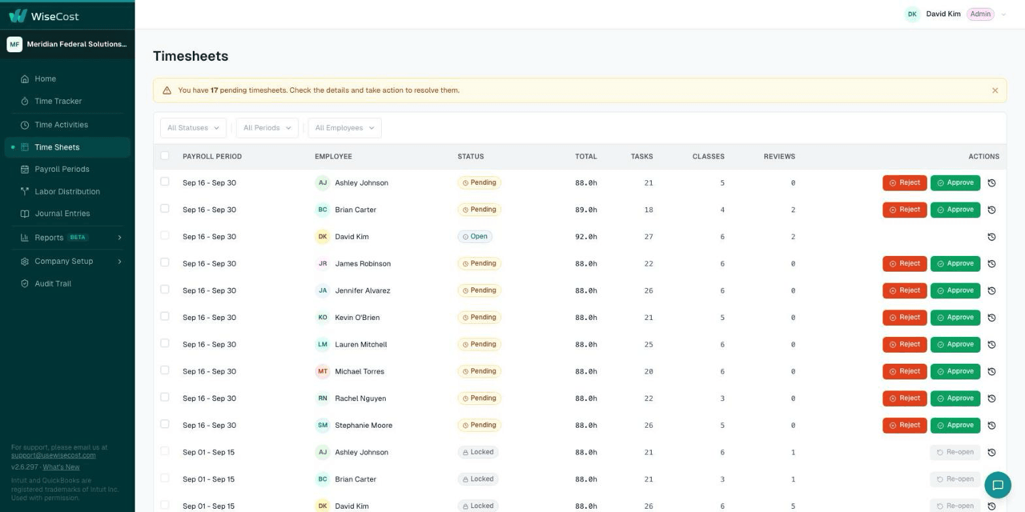
Task: Approve Ashley Johnson's pending timesheet
Action: click(x=955, y=183)
